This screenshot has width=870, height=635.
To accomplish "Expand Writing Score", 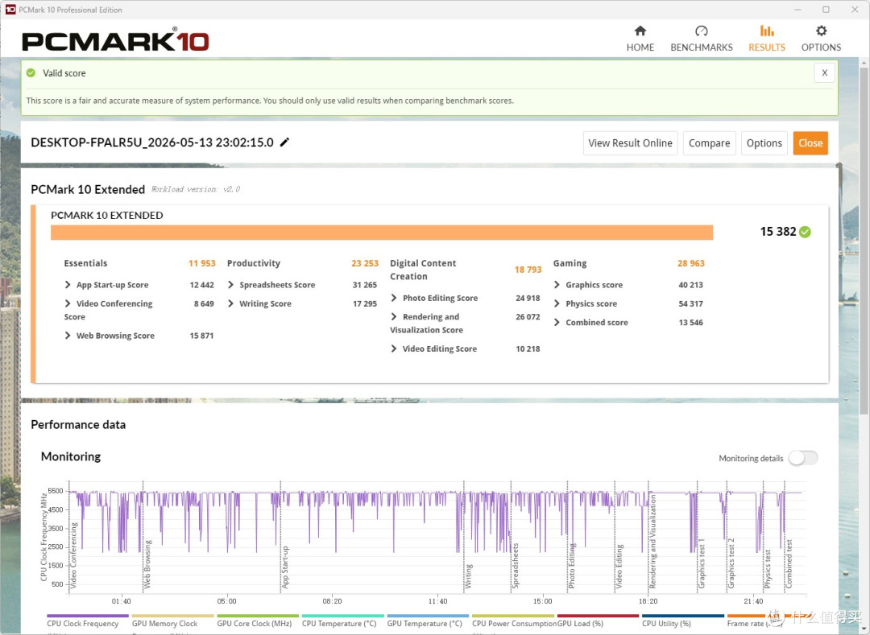I will click(x=231, y=303).
